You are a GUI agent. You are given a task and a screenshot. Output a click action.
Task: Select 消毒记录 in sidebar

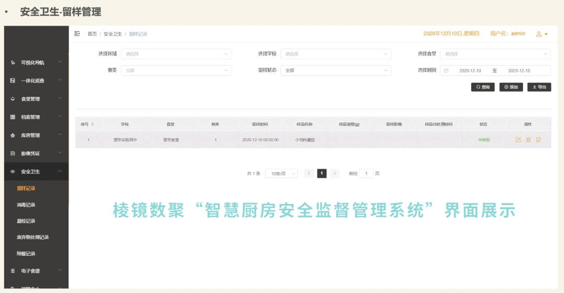coord(26,205)
